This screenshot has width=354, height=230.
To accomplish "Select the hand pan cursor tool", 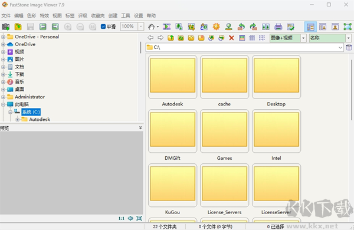I will pyautogui.click(x=151, y=27).
